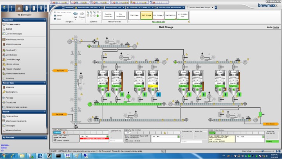Image resolution: width=282 pixels, height=159 pixels.
Task: Open Recipes under Master data
Action: coord(9,97)
